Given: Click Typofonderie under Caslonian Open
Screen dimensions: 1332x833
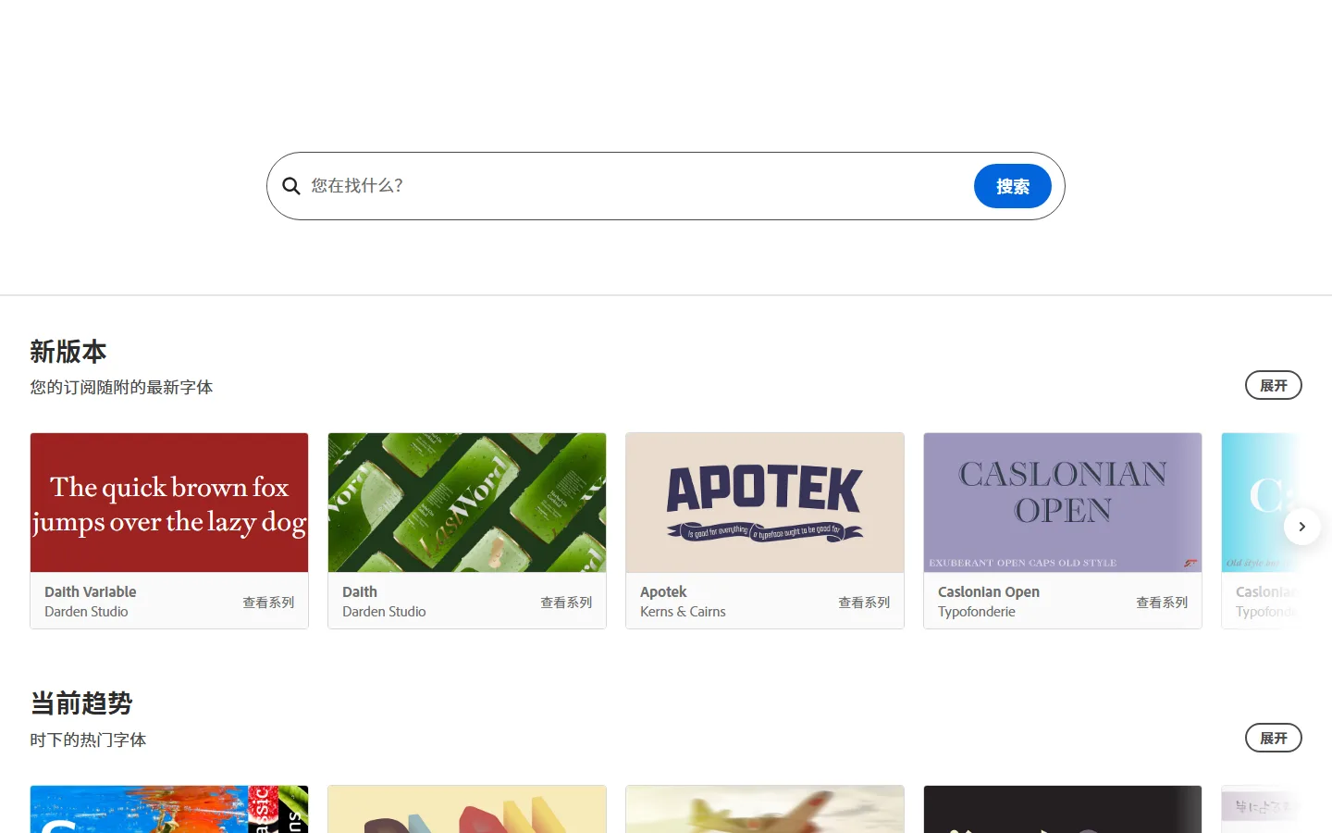Looking at the screenshot, I should point(977,612).
